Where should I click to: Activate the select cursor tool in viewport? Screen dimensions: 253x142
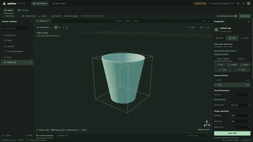pos(56,28)
